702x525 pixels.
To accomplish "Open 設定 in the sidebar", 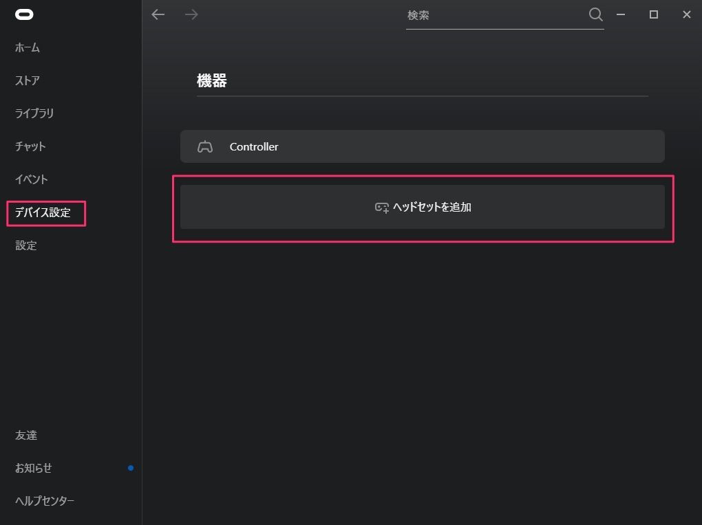I will pos(26,245).
